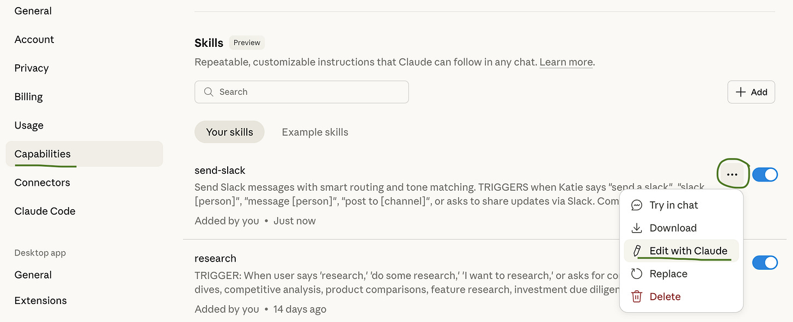Toggle off the research skill

pos(765,263)
